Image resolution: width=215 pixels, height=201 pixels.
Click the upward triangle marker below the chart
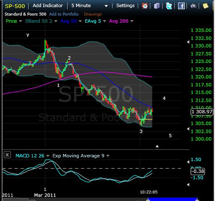[x=157, y=146]
